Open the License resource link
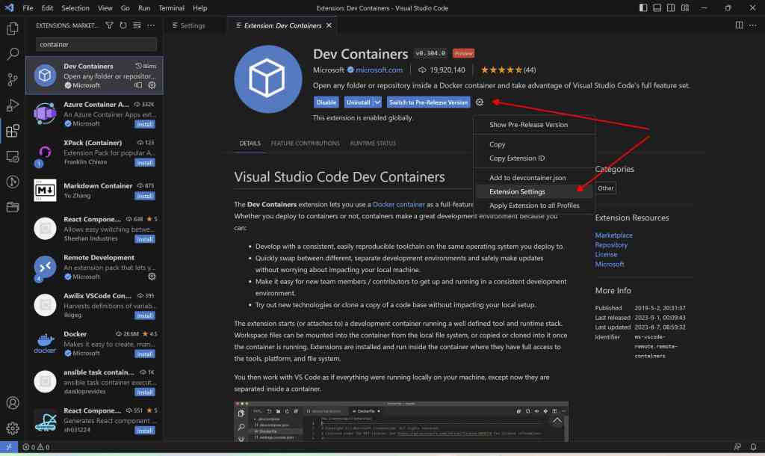The width and height of the screenshot is (765, 456). [606, 254]
